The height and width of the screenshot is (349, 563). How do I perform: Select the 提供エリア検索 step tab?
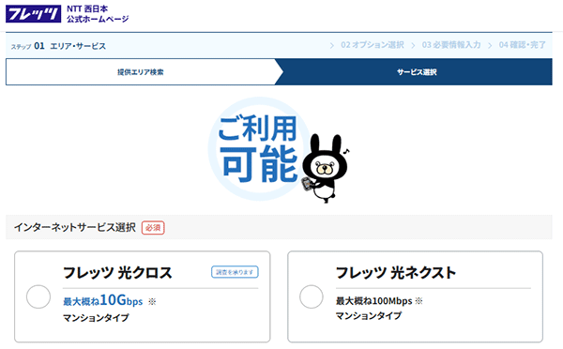click(x=141, y=72)
